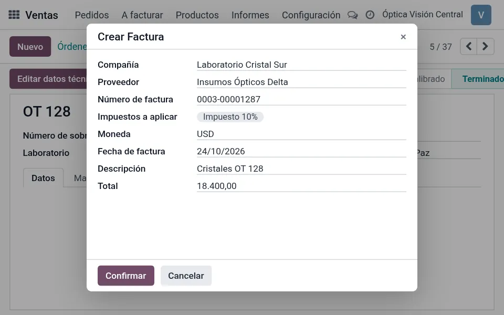Viewport: 504px width, 315px height.
Task: Click the Impuesto 10% tax tag
Action: [230, 117]
